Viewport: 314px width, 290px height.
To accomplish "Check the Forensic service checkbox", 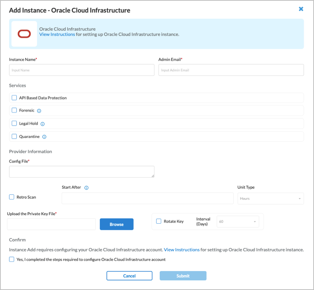I will 14,110.
